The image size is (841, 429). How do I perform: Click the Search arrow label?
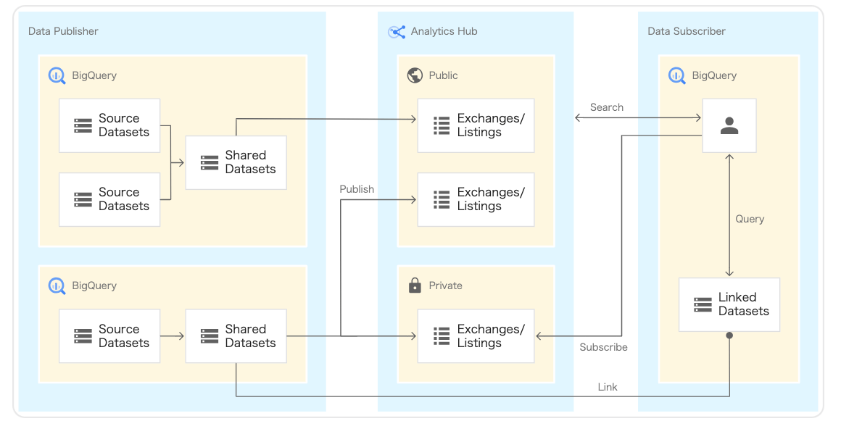coord(607,107)
